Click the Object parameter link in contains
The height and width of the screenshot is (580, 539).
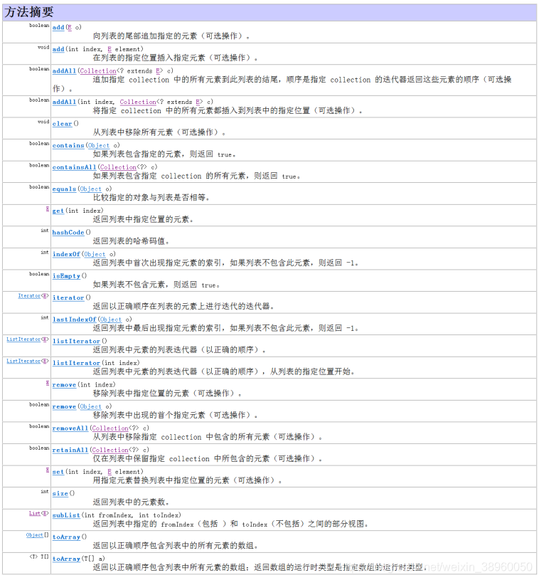(99, 146)
